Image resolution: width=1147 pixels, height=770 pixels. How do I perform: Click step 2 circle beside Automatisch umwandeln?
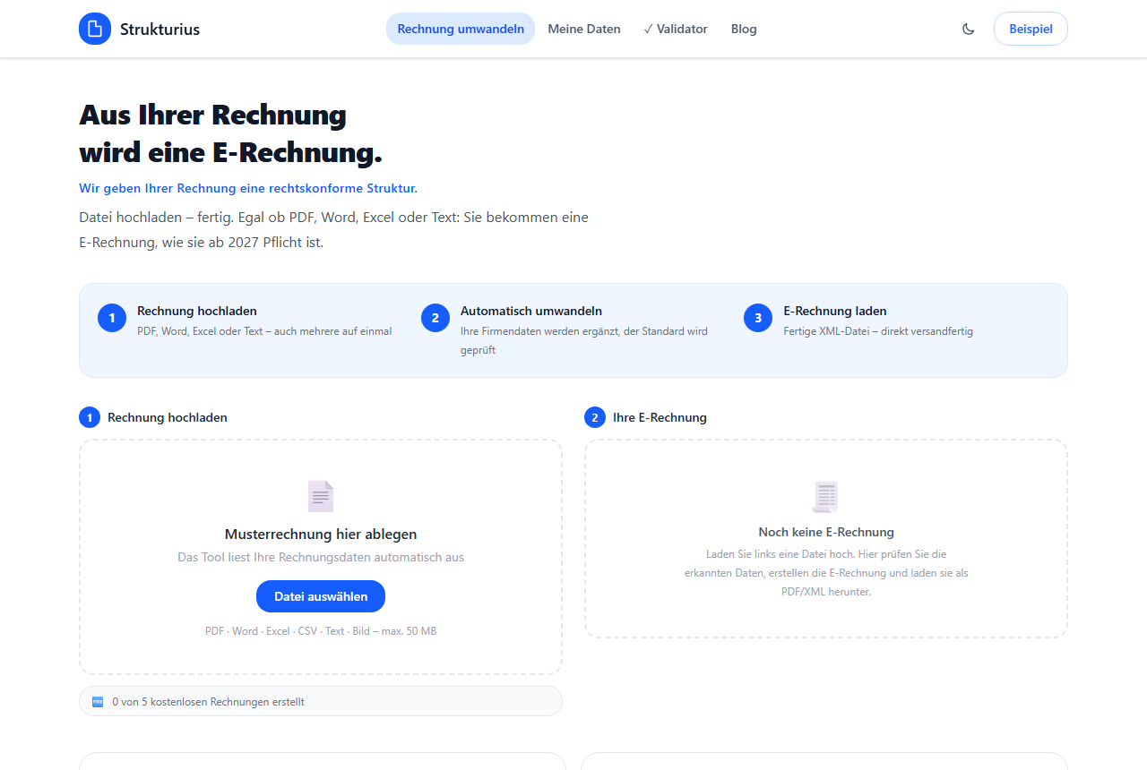436,318
